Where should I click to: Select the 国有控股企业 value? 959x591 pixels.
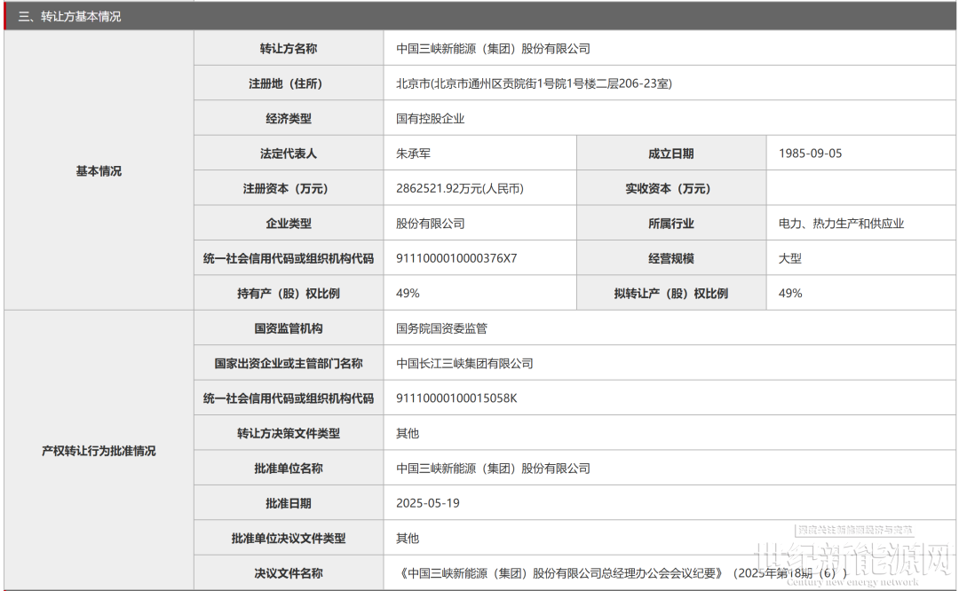[430, 119]
